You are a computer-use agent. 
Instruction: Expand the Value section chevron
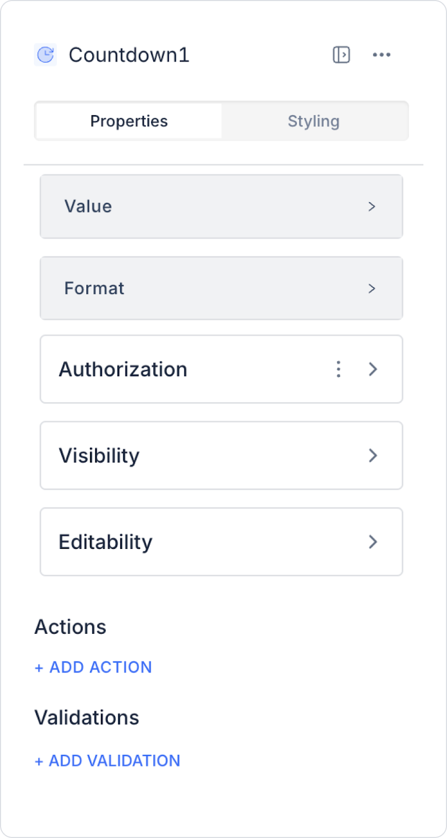coord(372,206)
